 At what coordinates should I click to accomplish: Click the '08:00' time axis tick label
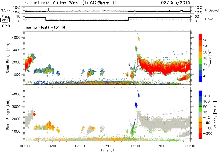click(80, 146)
